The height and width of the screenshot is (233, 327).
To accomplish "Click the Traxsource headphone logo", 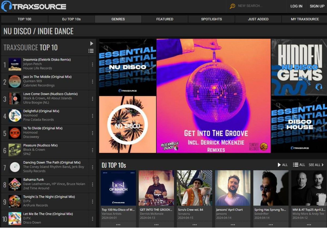I will tap(6, 6).
